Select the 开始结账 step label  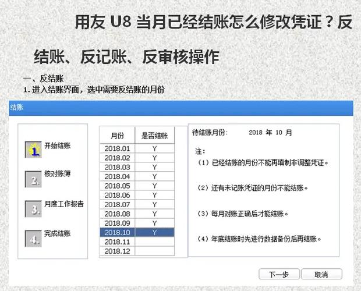coord(57,145)
